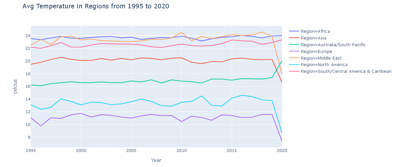Image resolution: width=398 pixels, height=167 pixels.
Task: Click the 8 y-axis tick label
Action: coord(29,138)
